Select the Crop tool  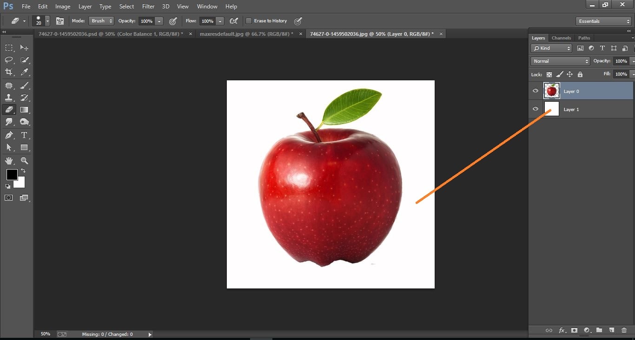pos(8,72)
